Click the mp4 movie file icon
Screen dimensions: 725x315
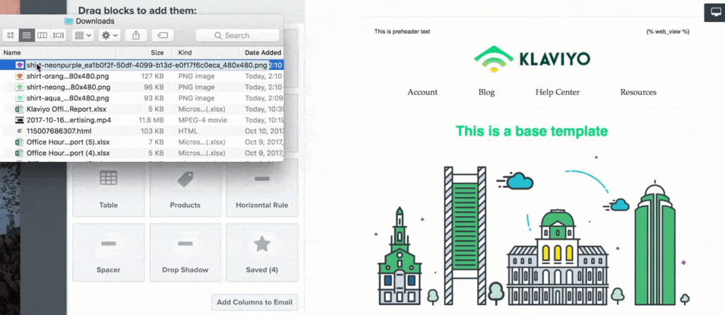19,120
